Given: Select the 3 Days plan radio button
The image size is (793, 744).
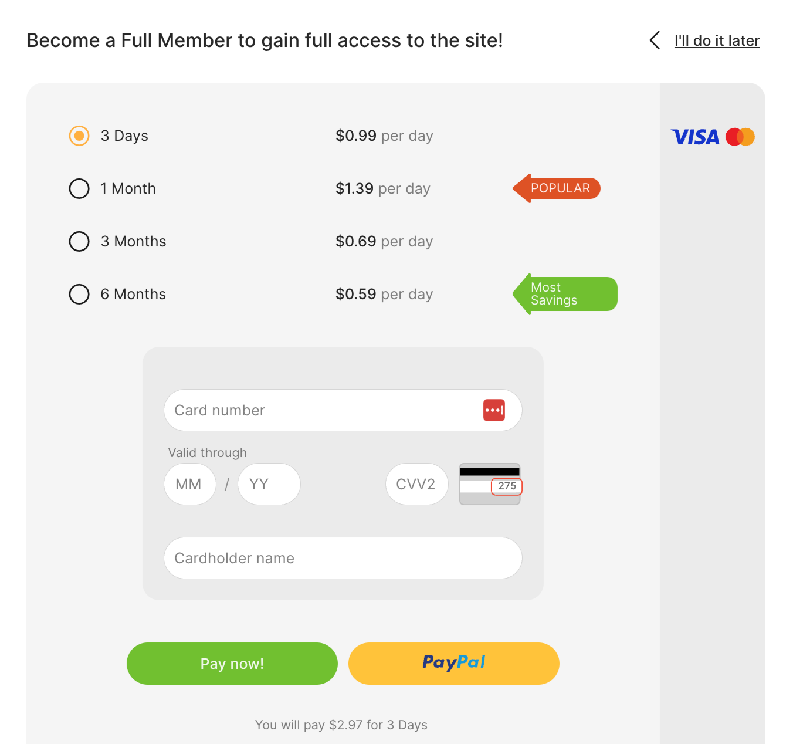Looking at the screenshot, I should click(79, 136).
